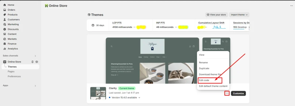Click search icon in the theme preview
Viewport: 295px width, 106px height.
coord(111,46)
